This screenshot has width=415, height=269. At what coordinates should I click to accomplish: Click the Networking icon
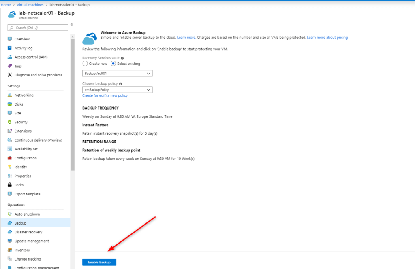click(x=10, y=95)
